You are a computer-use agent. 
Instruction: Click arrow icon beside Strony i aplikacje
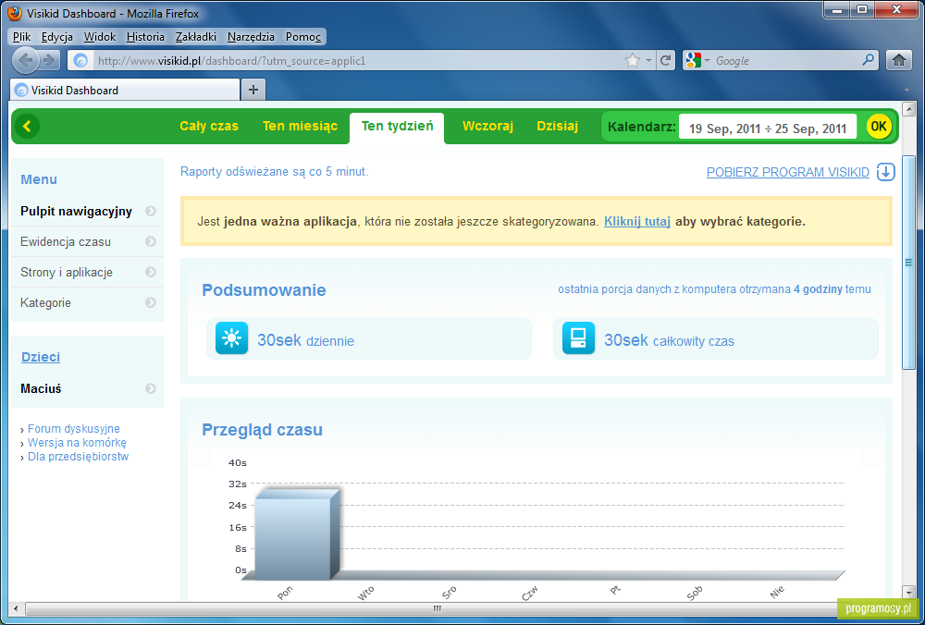click(x=151, y=272)
